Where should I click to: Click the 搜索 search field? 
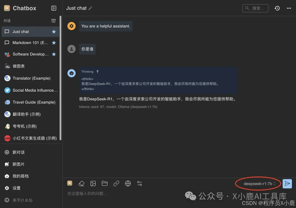pos(255,8)
